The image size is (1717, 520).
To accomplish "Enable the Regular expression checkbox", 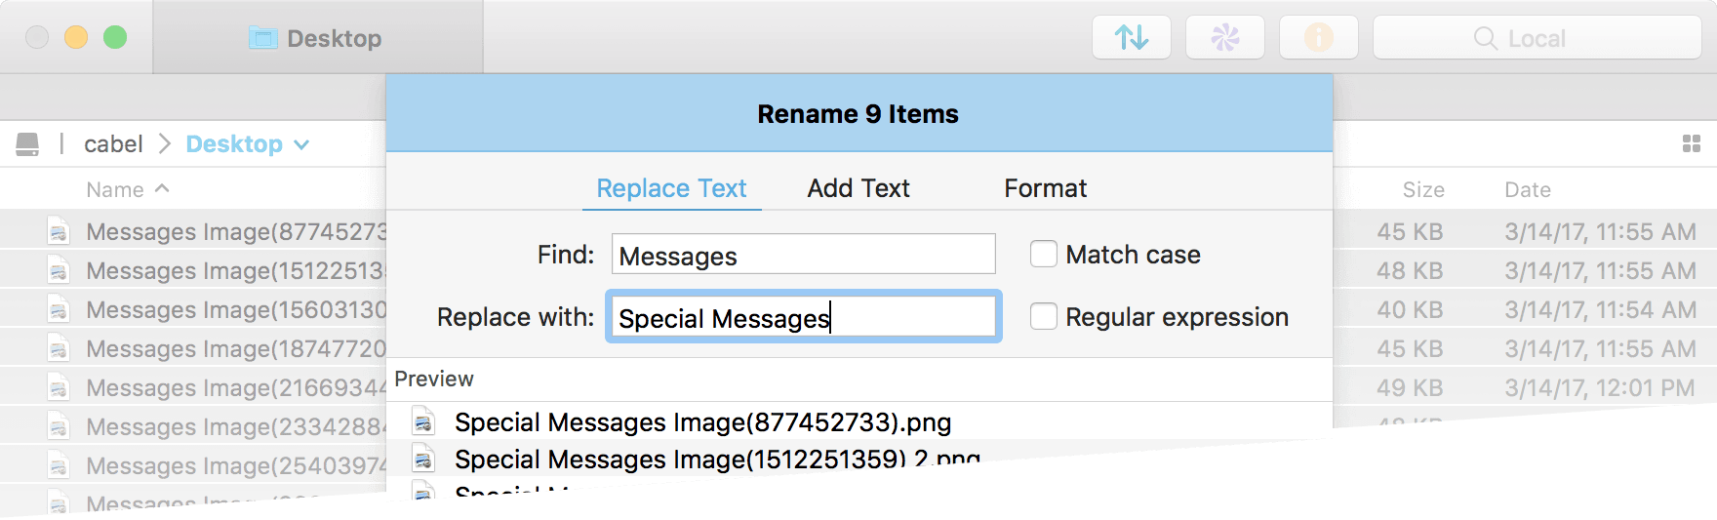I will tap(1044, 317).
